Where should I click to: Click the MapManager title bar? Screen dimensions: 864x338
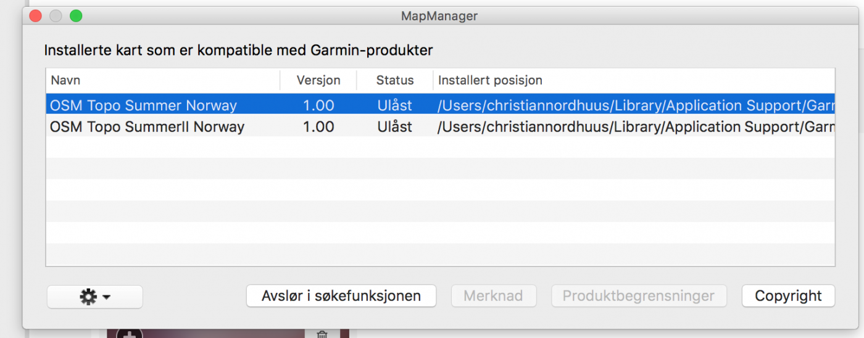(439, 16)
